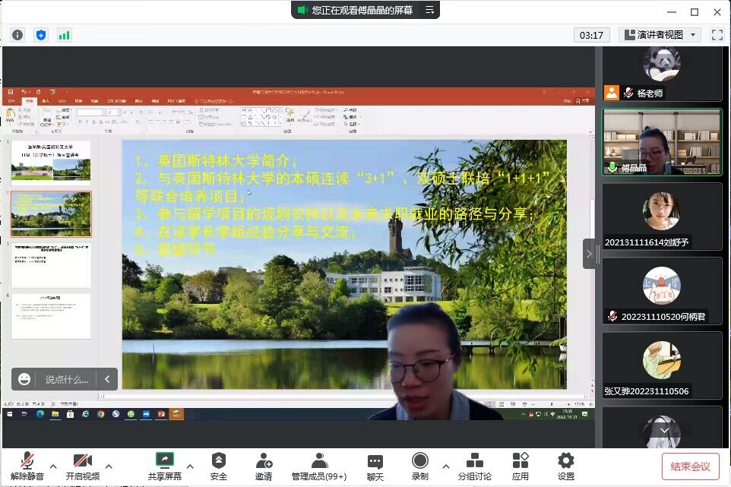Image resolution: width=731 pixels, height=487 pixels.
Task: Open Windows Start menu in shared screen
Action: coord(10,414)
